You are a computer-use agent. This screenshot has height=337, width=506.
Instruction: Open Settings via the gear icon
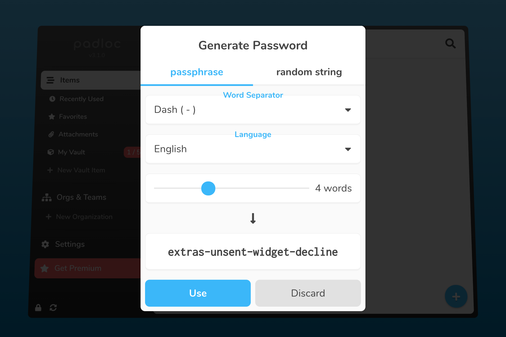(45, 244)
